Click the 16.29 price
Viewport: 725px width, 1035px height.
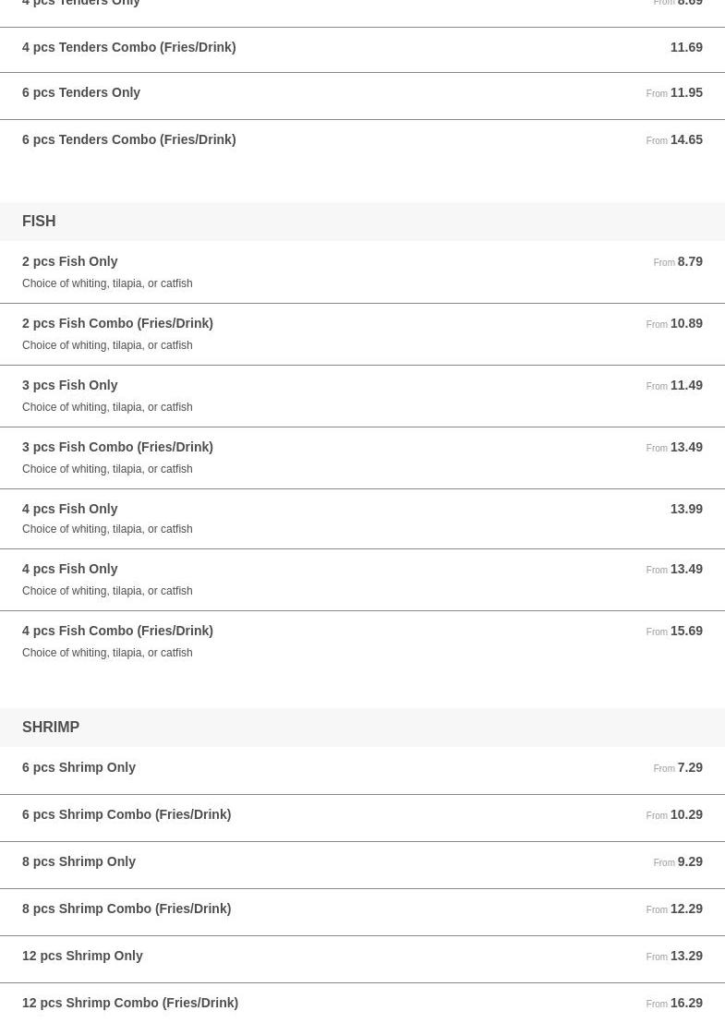686,1003
